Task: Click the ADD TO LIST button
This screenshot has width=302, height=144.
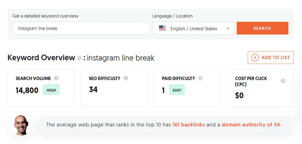Action: tap(271, 58)
